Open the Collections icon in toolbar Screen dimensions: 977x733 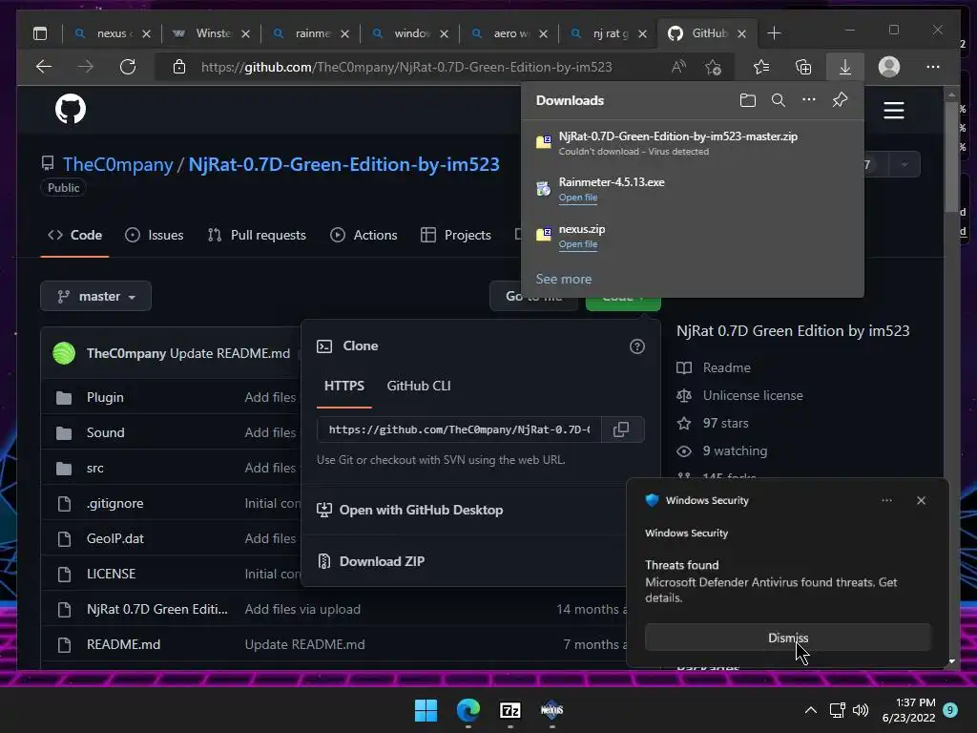coord(803,67)
